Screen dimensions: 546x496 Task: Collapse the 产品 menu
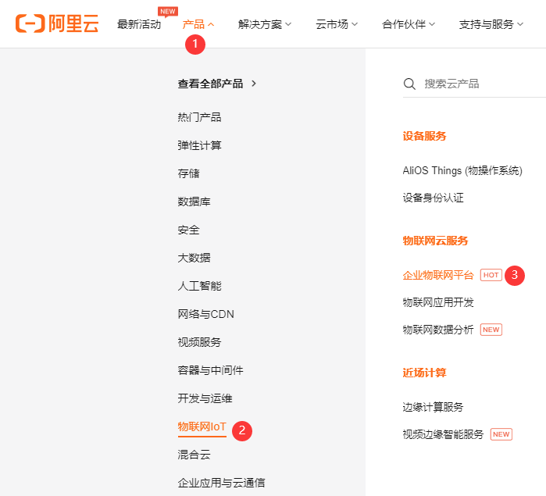click(198, 24)
